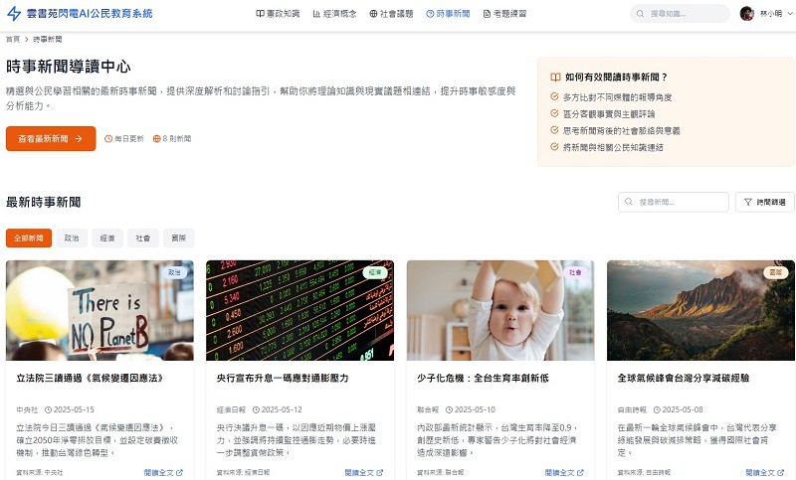
Task: Click the user avatar in the header
Action: click(746, 14)
